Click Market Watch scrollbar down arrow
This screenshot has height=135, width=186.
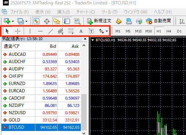point(84,133)
